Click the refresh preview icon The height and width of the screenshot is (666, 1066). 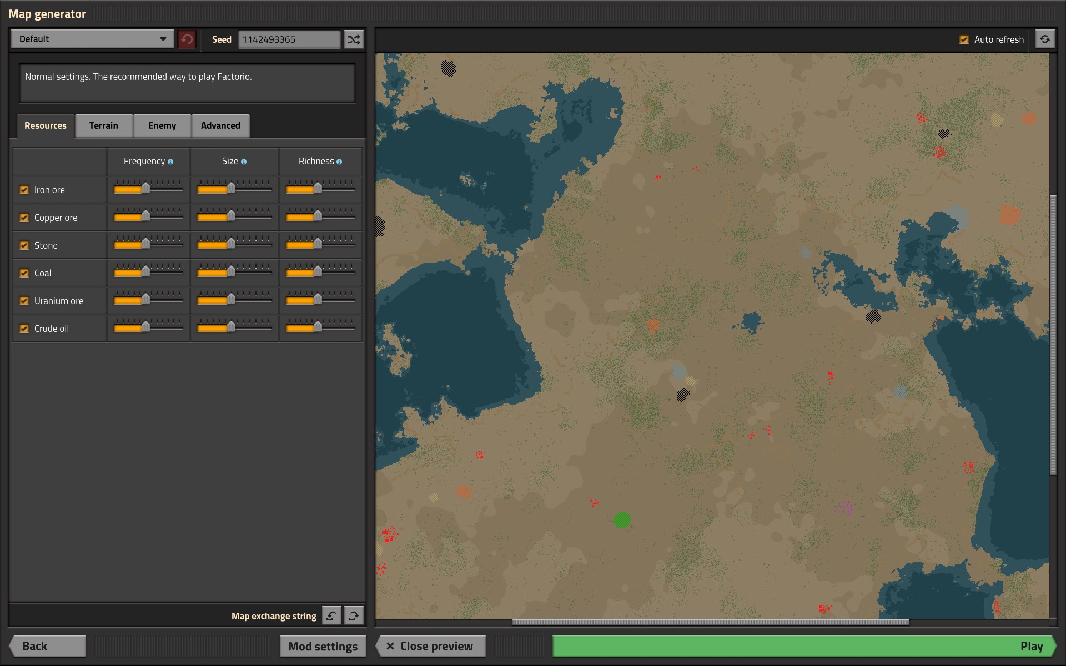(1045, 39)
